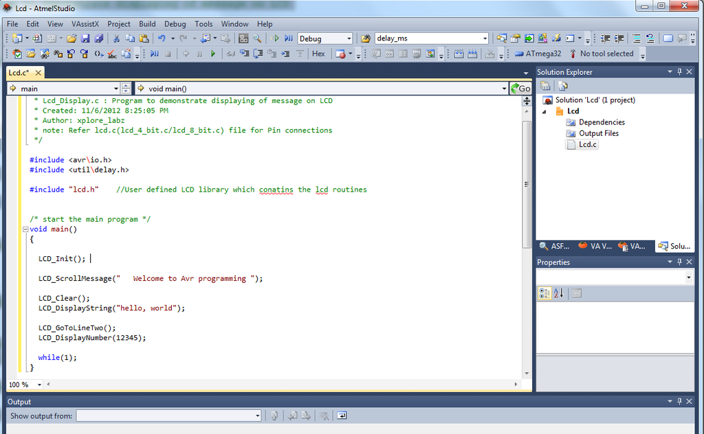
Task: Open the Properties object selector dropdown
Action: click(688, 277)
